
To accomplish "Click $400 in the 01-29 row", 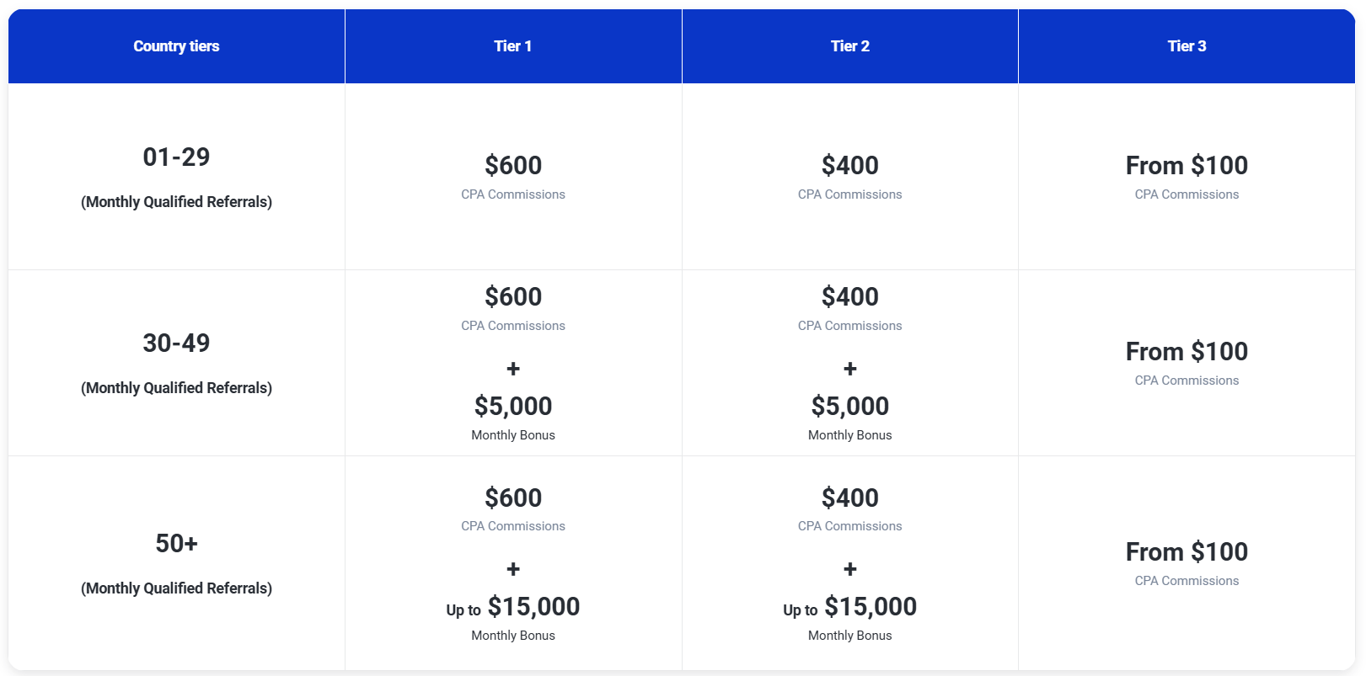I will 849,166.
